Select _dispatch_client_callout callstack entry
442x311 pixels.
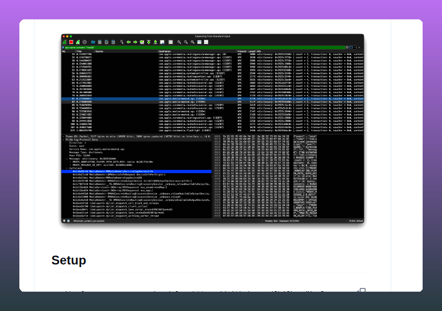tap(110, 206)
